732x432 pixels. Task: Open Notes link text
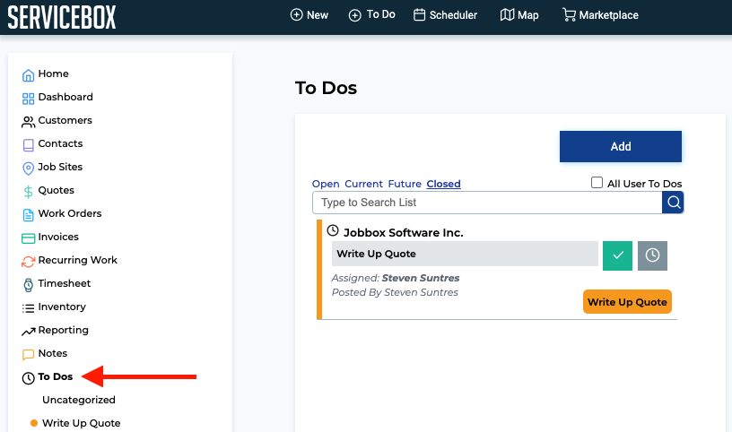[53, 354]
